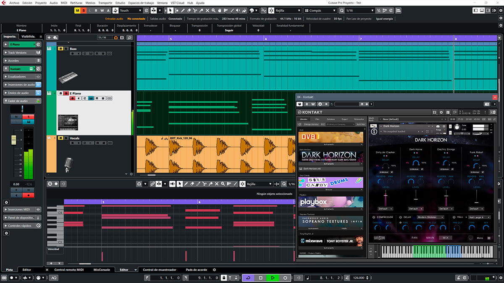
Task: Select the arrow tool in the Key Editor toolbar
Action: [180, 184]
